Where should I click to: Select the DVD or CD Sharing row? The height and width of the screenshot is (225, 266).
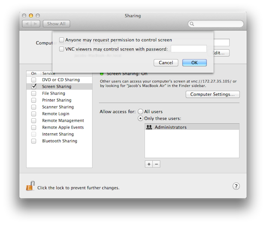click(x=59, y=80)
